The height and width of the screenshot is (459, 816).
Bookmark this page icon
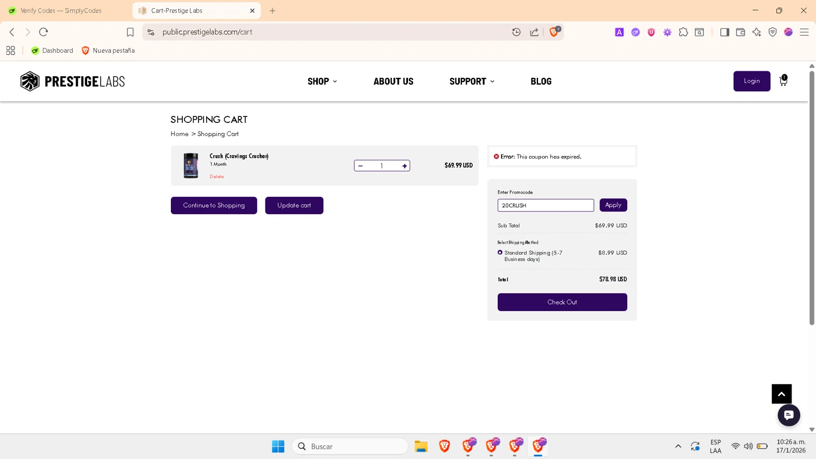[x=130, y=32]
